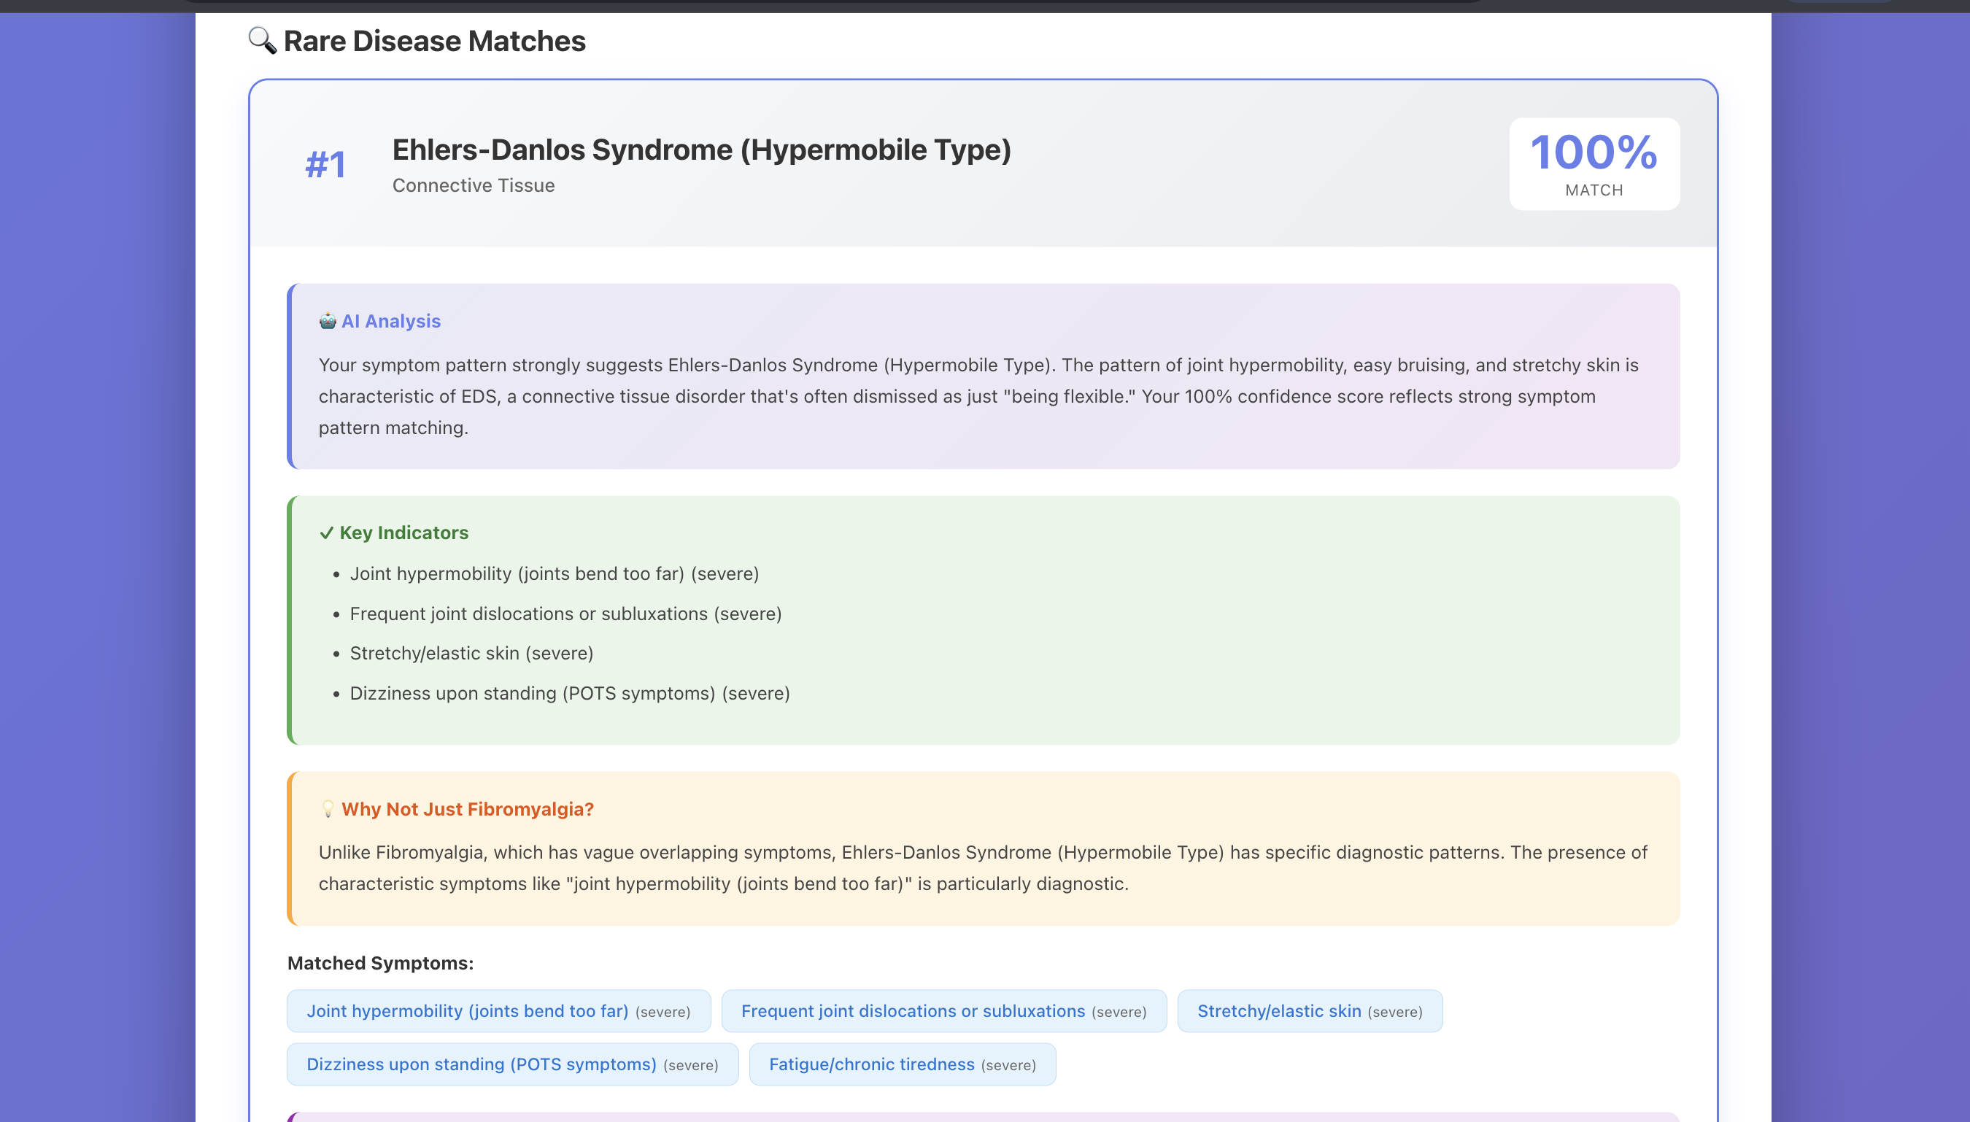This screenshot has height=1122, width=1970.
Task: Click the Stretchy/elastic skin key indicator bullet
Action: coord(471,654)
